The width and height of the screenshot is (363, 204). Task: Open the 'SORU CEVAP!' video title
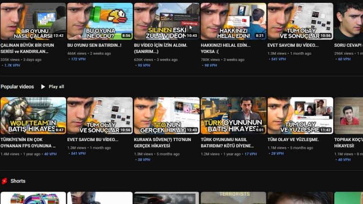348,45
